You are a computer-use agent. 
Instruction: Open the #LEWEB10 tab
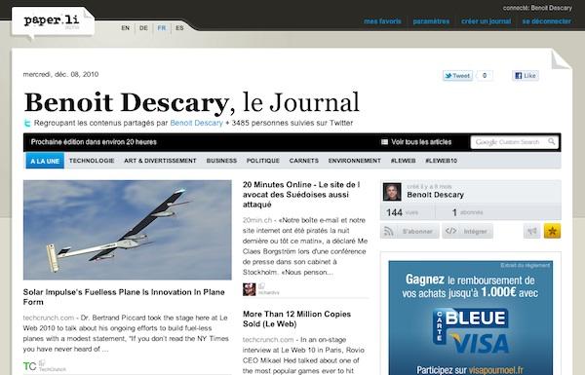click(x=442, y=161)
